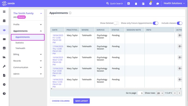Image resolution: width=188 pixels, height=106 pixels.
Task: Open the 16/04/2025 appointment link
Action: point(58,61)
